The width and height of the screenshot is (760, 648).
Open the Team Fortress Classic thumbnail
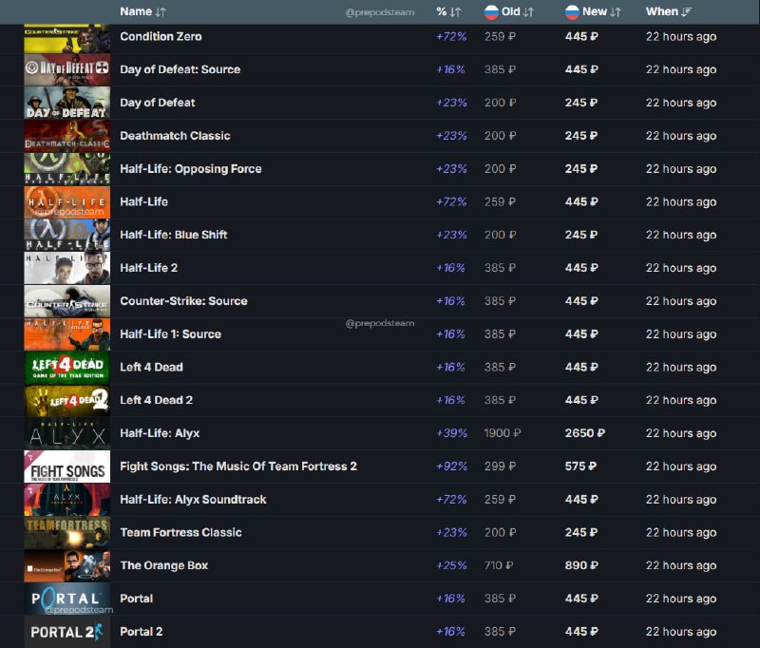[66, 533]
